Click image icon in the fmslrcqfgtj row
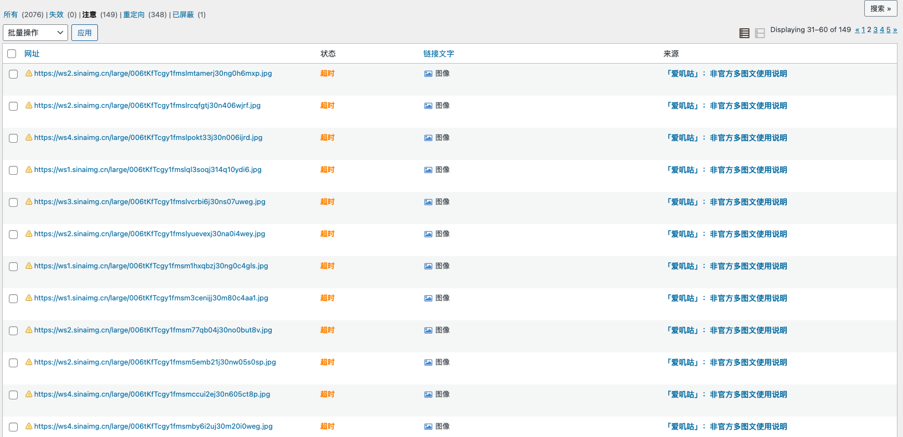The width and height of the screenshot is (903, 437). click(x=428, y=106)
